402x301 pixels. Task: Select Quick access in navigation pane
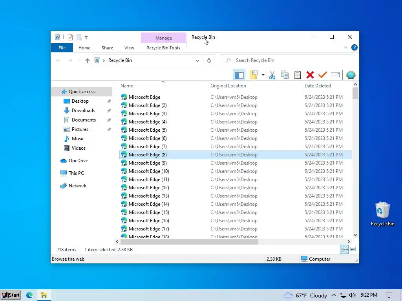point(82,92)
